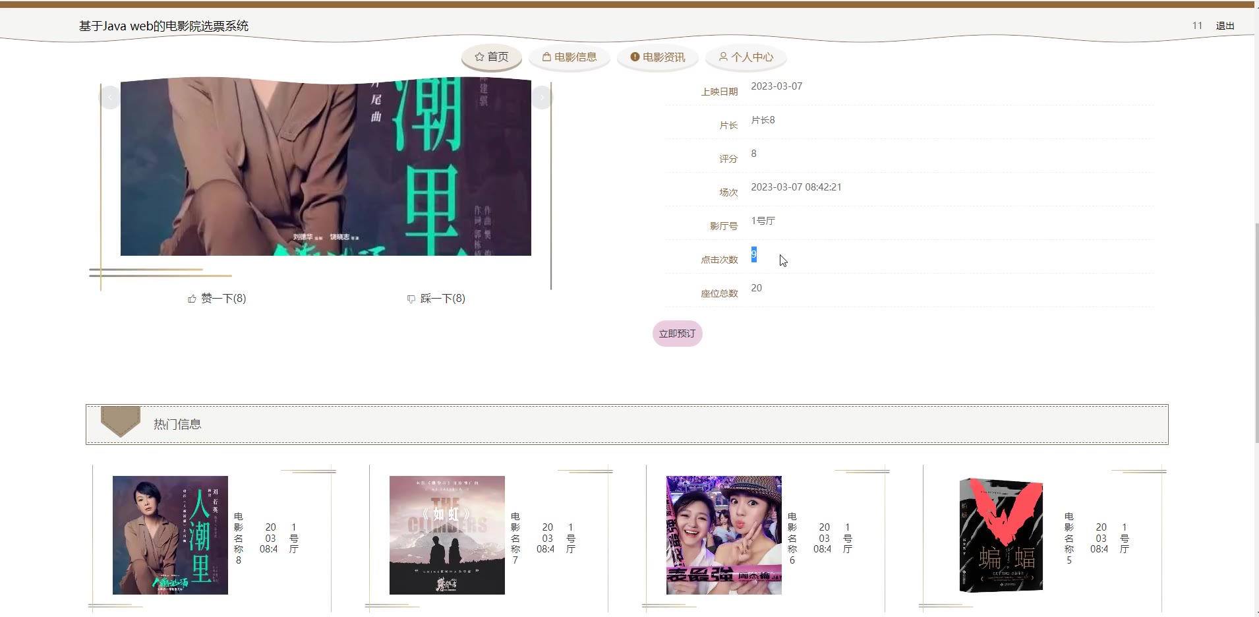
Task: Click the release date value 2023-03-07
Action: [776, 86]
